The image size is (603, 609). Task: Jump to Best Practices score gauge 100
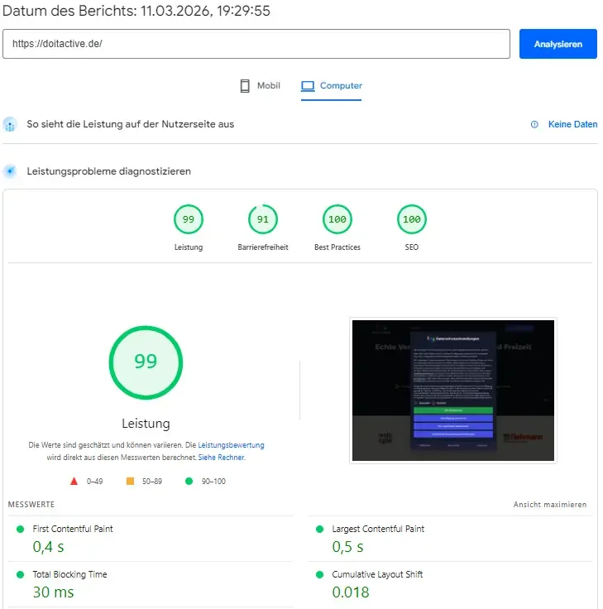337,219
